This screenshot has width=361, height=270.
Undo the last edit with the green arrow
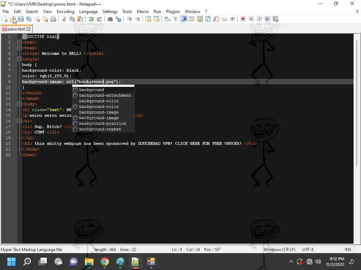91,19
